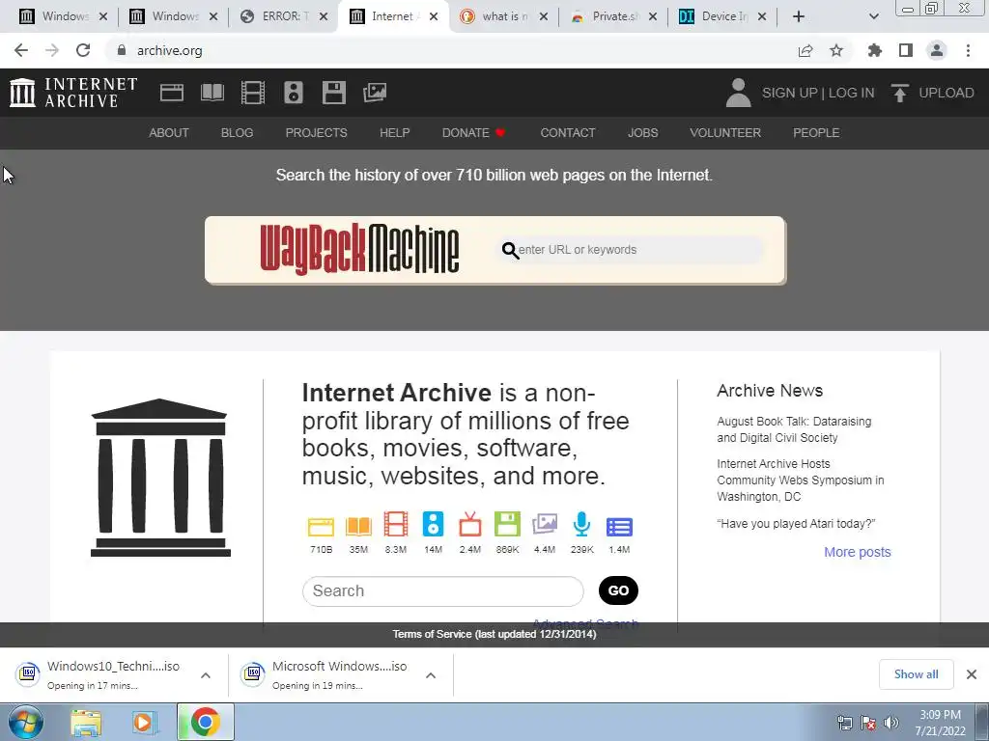Expand the tab search chevron

(x=873, y=16)
